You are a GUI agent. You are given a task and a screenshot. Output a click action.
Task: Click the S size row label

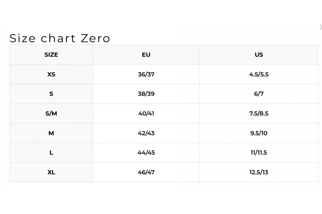[51, 94]
